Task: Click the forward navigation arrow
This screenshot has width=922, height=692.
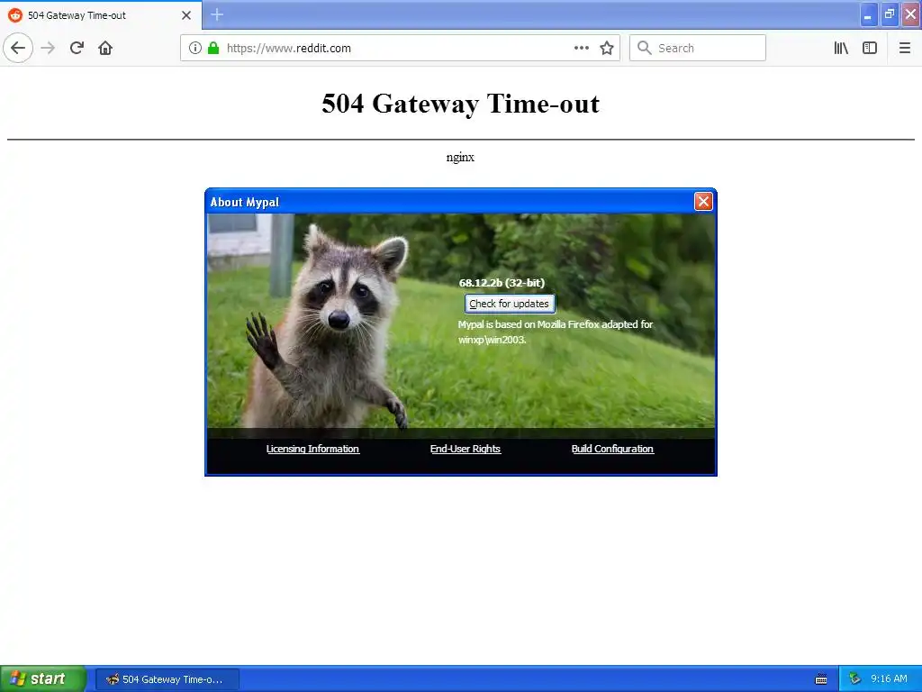Action: point(49,49)
